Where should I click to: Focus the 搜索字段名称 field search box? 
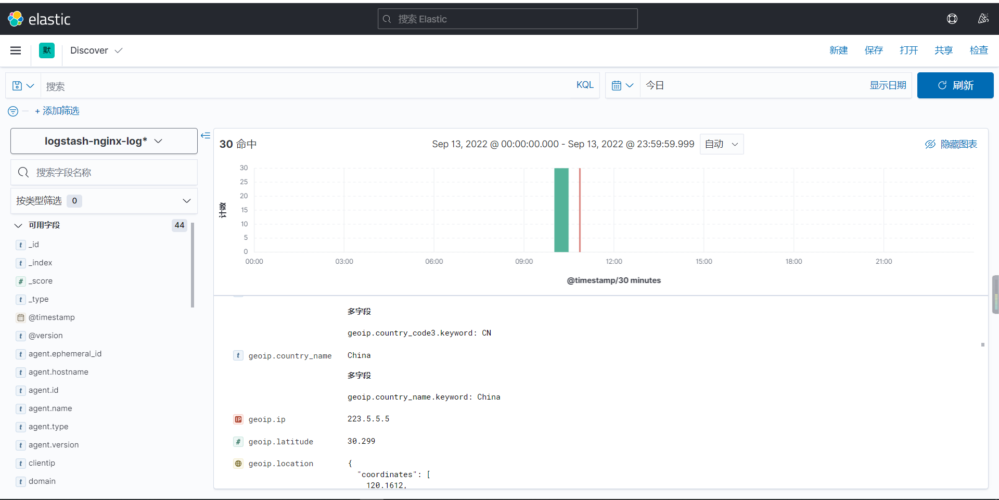(104, 172)
